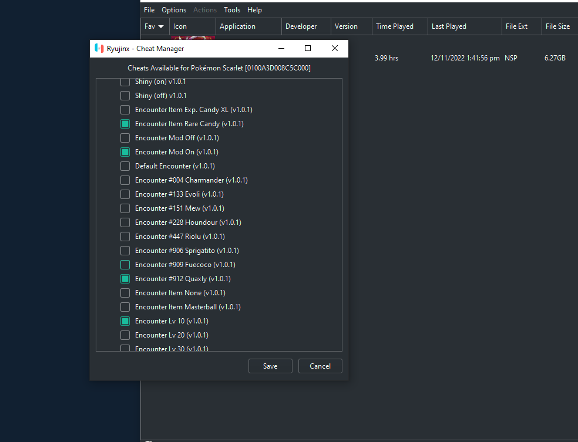Enable Encounter Item Masterball cheat

125,307
